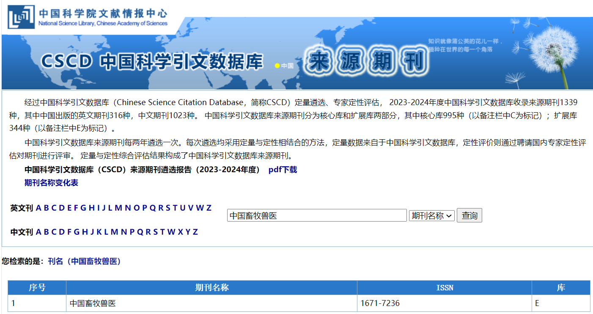
Task: Choose letter W in the 中文刊 row
Action: coord(171,232)
